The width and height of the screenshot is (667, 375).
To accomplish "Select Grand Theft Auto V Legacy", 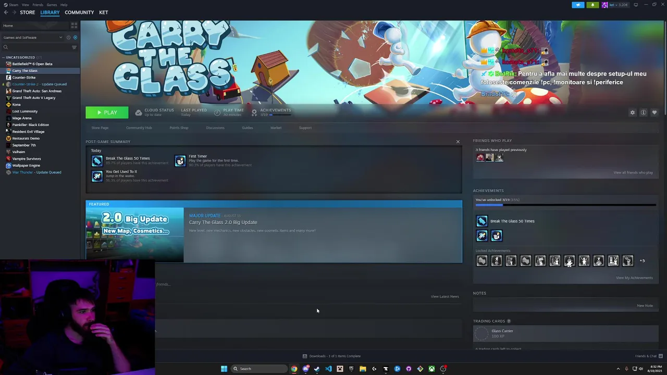I will 34,98.
